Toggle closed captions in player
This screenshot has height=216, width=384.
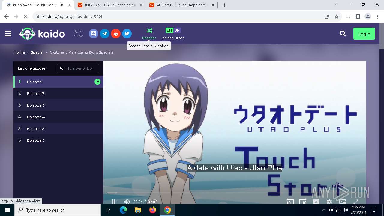316,202
